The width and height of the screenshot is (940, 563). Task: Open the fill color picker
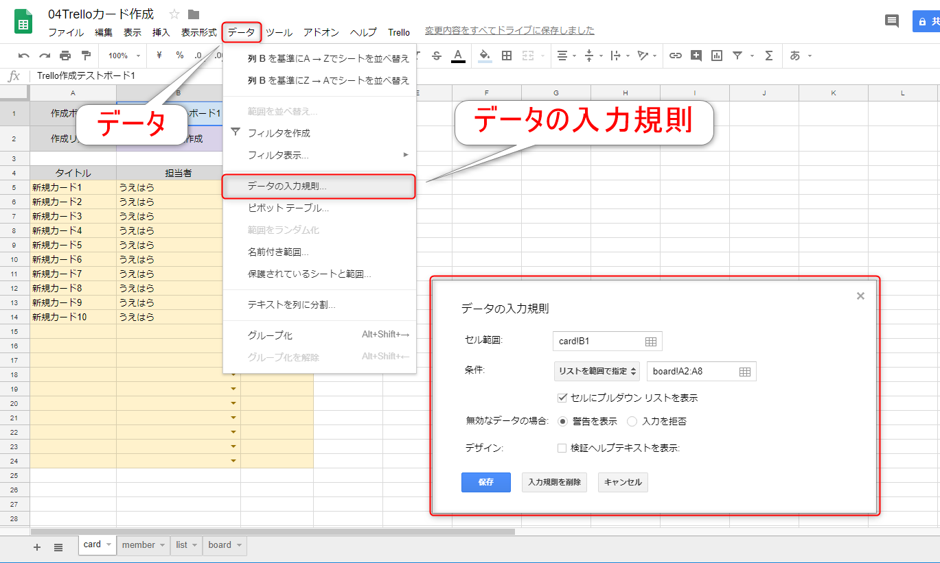(x=485, y=56)
